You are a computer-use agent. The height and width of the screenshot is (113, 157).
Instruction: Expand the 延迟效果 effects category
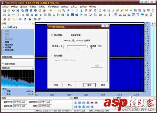click(x=3, y=45)
